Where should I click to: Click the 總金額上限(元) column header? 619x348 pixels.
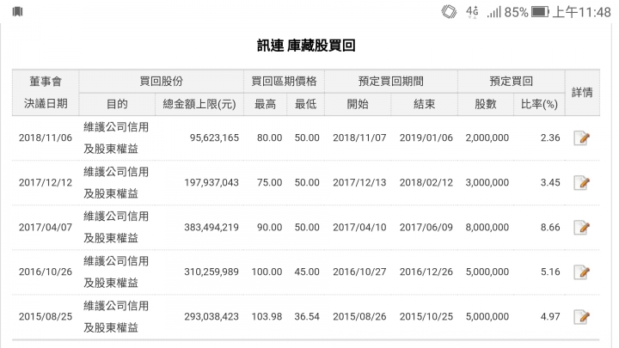pyautogui.click(x=199, y=104)
